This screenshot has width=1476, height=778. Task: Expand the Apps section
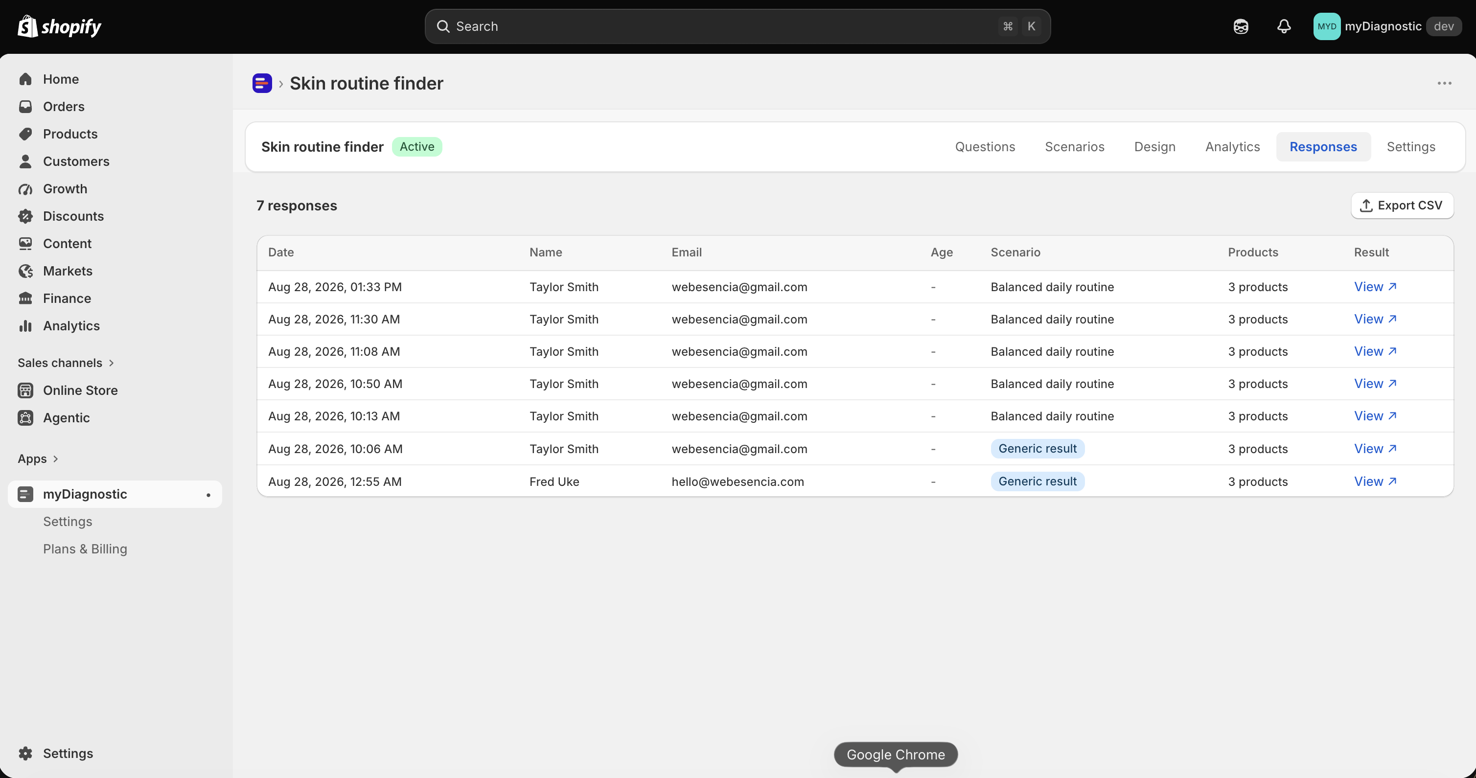pyautogui.click(x=38, y=459)
